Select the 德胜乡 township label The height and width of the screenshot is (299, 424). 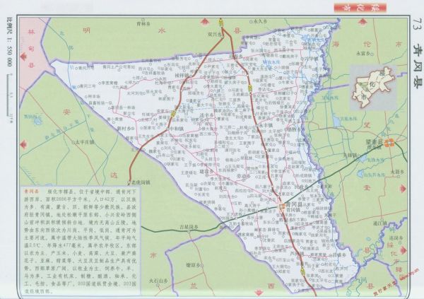pos(294,129)
